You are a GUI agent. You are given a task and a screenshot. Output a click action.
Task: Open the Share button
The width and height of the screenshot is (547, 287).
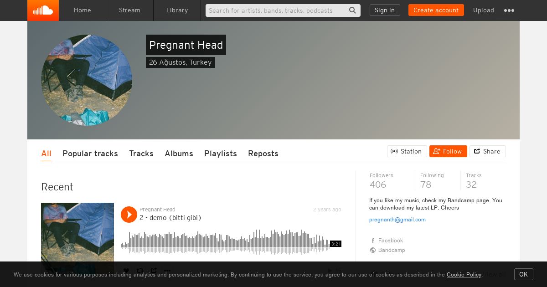pos(488,151)
